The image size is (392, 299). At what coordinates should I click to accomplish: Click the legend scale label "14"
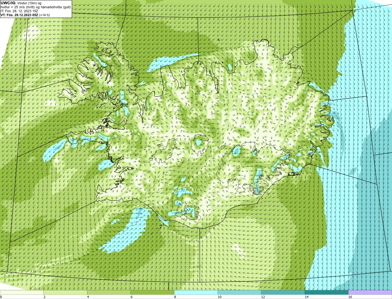(x=307, y=297)
